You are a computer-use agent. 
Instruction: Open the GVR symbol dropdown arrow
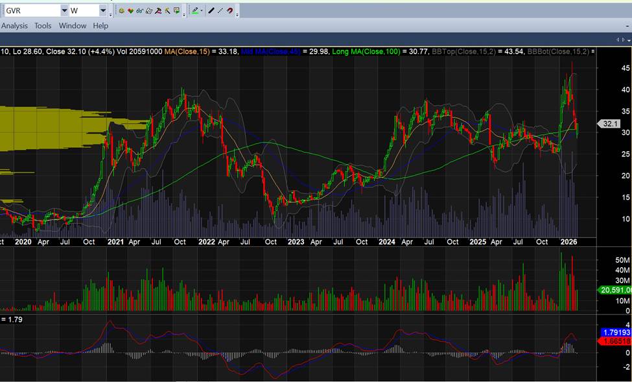64,11
